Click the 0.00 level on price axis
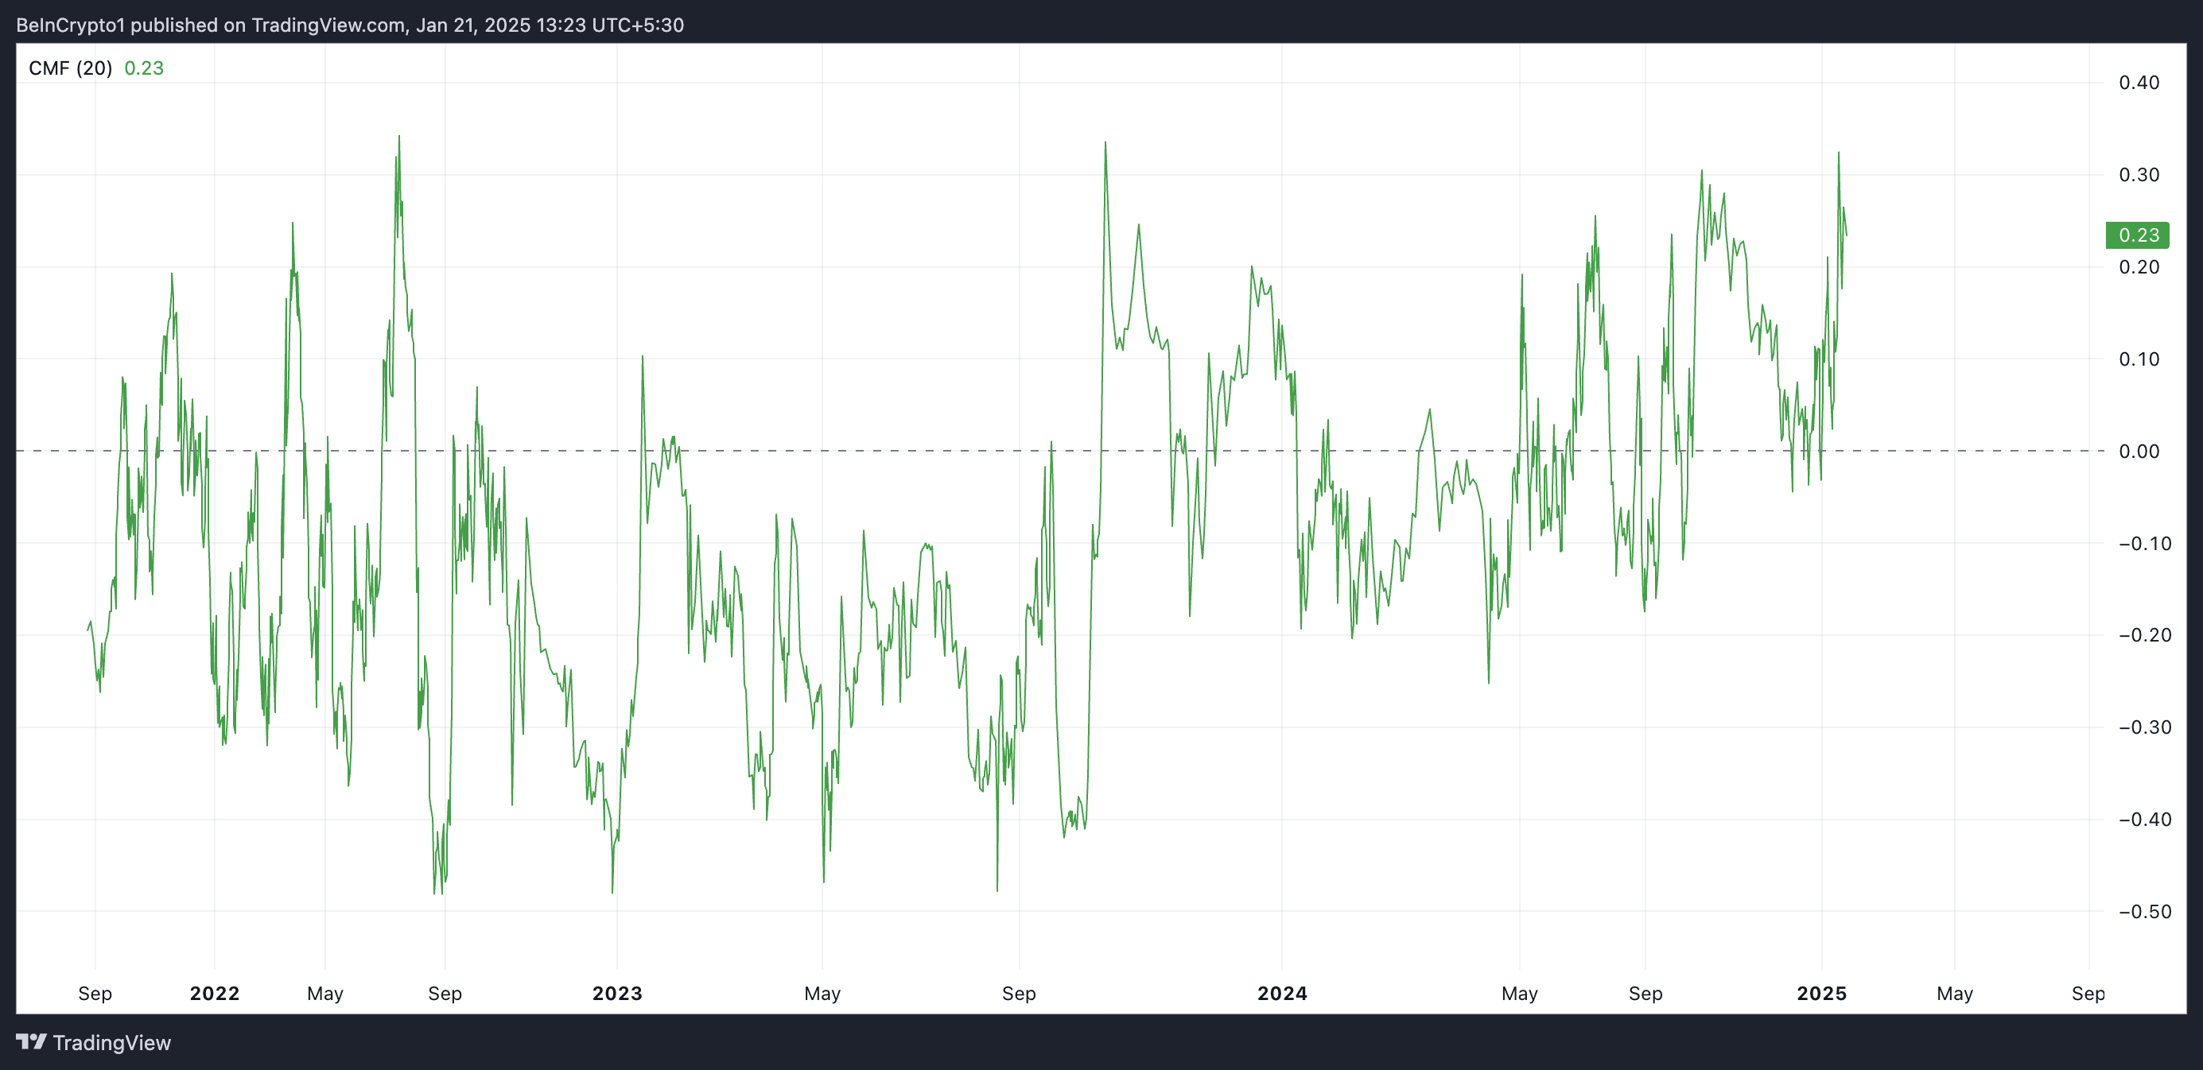The image size is (2203, 1070). (2138, 452)
